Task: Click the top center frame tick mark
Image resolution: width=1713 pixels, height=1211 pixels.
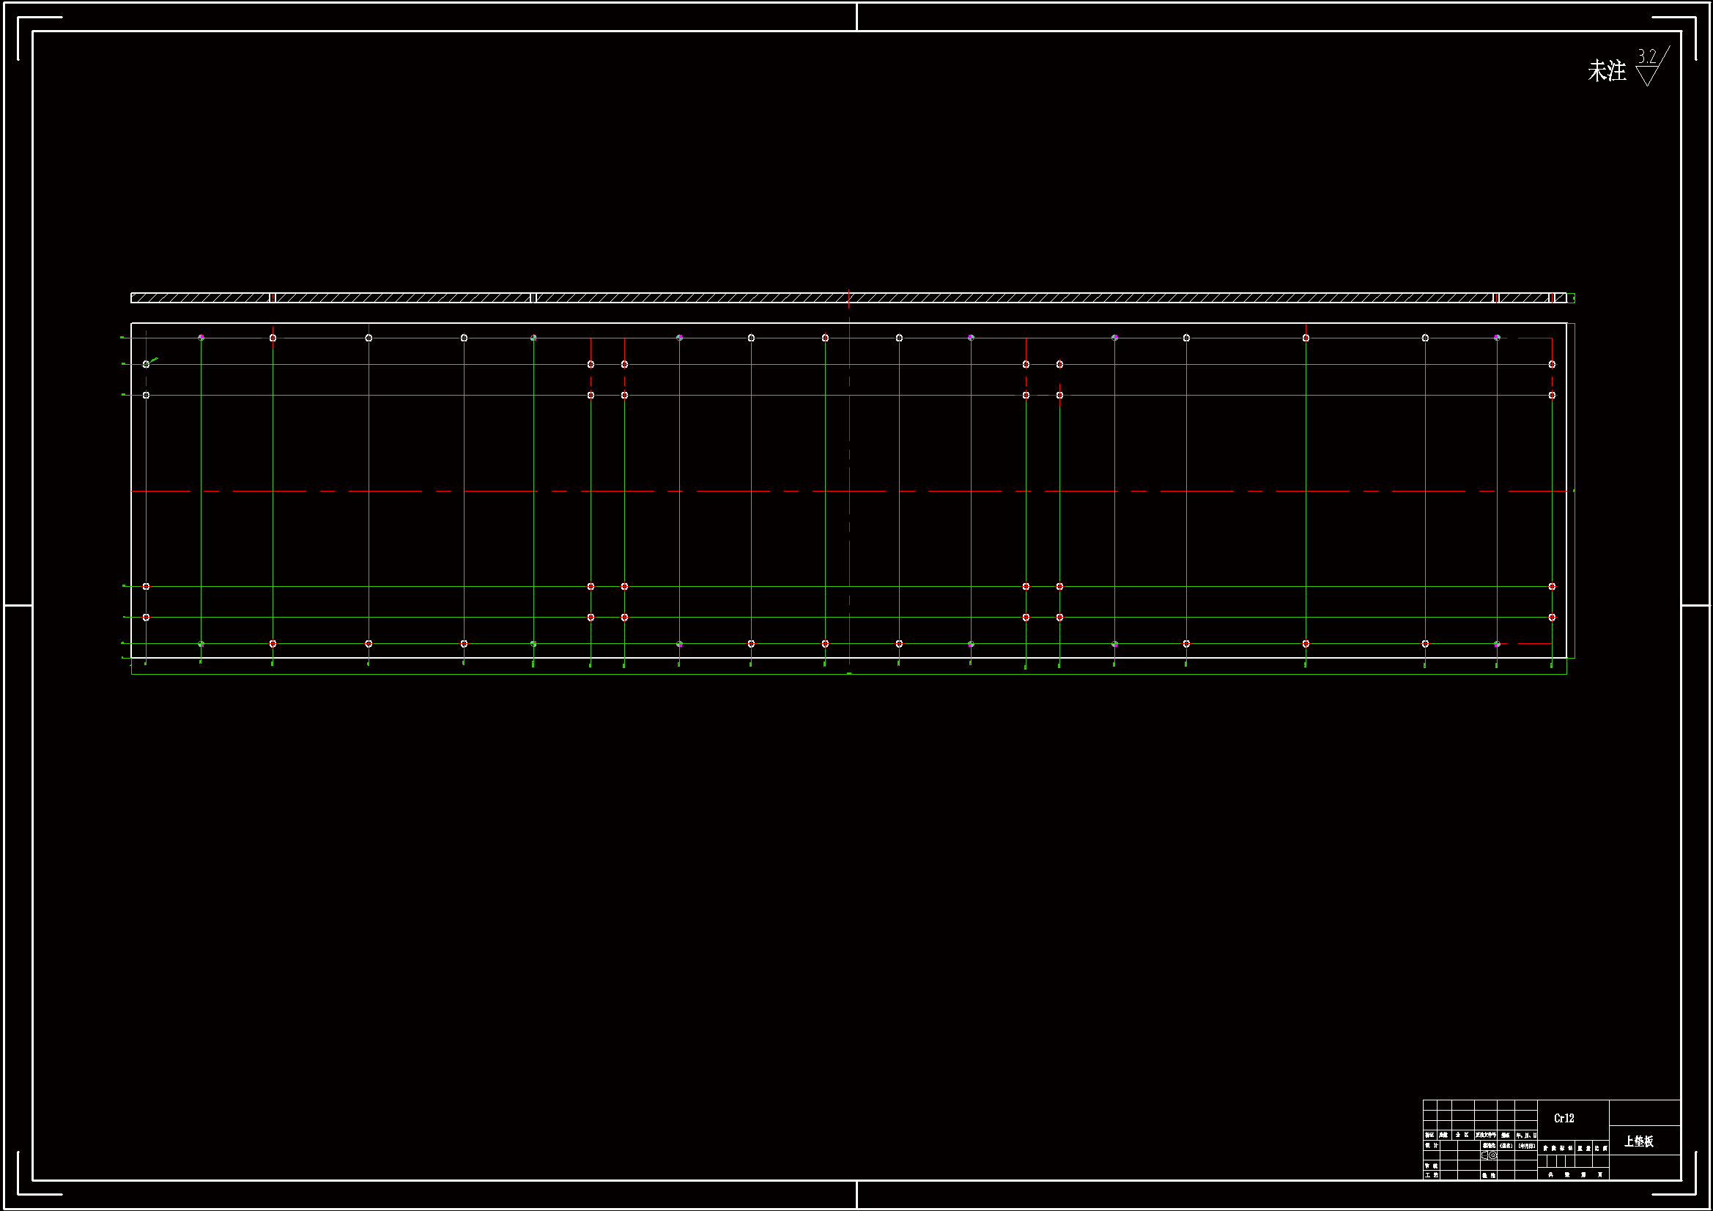Action: click(x=856, y=16)
